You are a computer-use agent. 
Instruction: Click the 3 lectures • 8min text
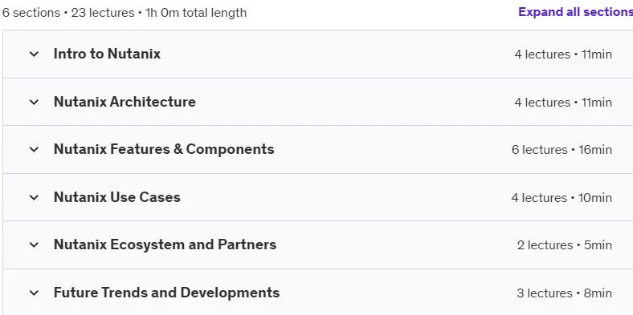565,293
